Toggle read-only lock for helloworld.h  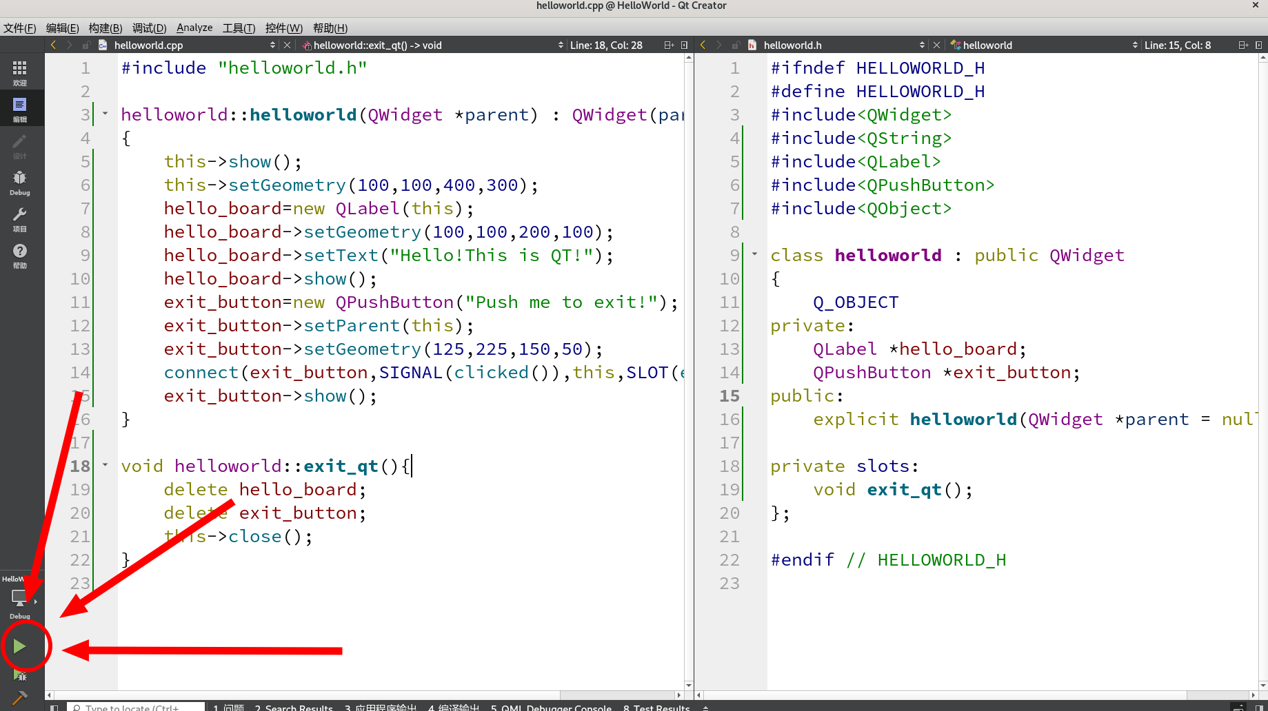(736, 45)
